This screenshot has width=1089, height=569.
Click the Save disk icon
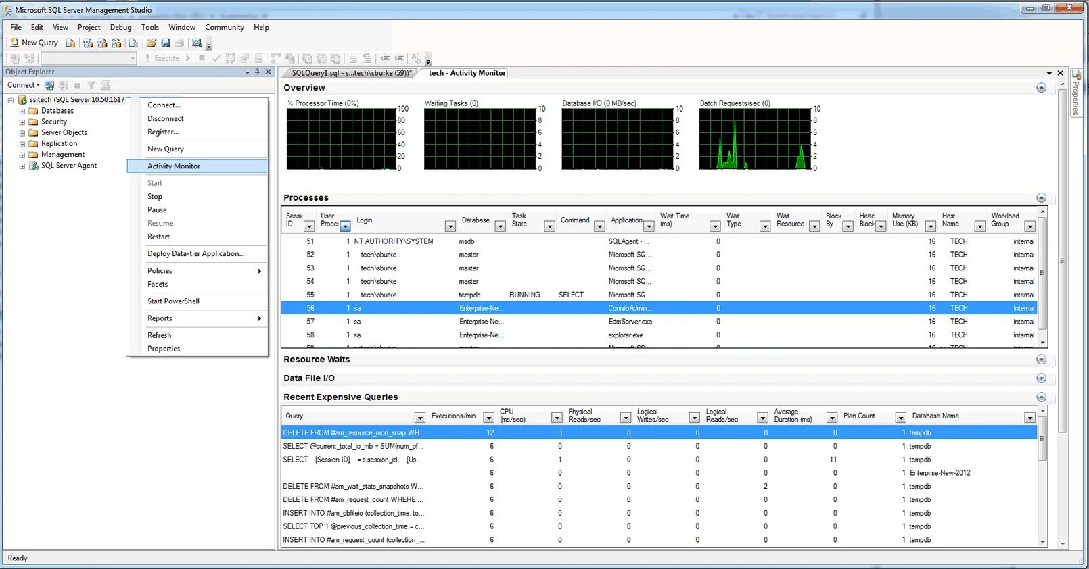click(x=165, y=43)
